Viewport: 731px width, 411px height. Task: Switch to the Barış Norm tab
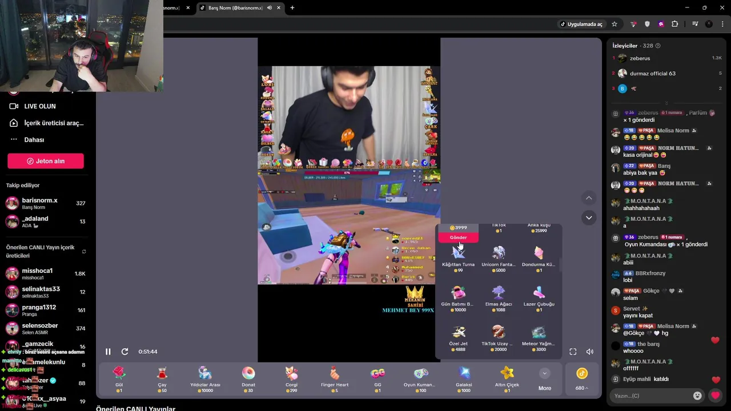(x=235, y=8)
